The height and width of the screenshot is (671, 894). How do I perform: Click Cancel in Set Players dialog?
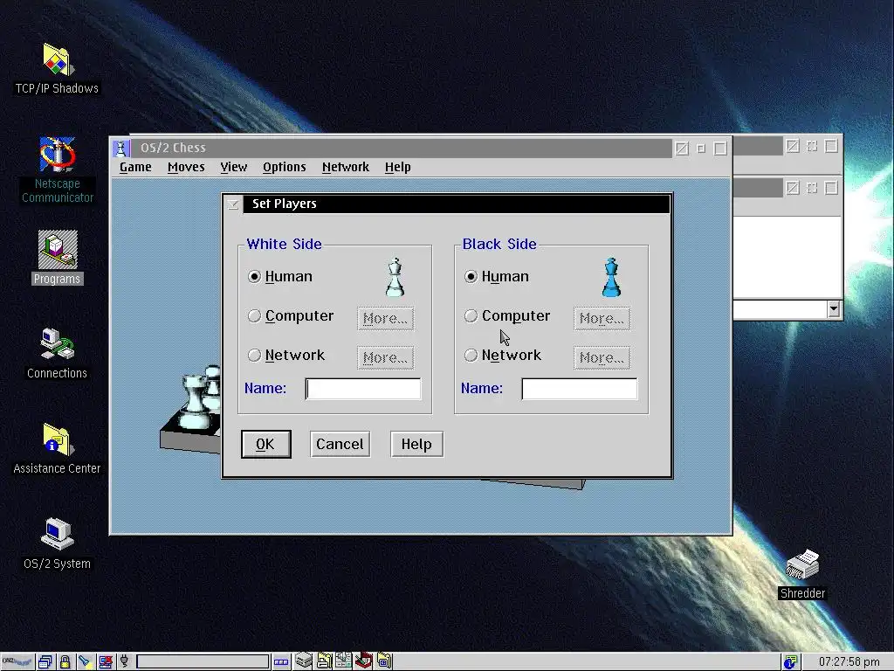pos(340,445)
